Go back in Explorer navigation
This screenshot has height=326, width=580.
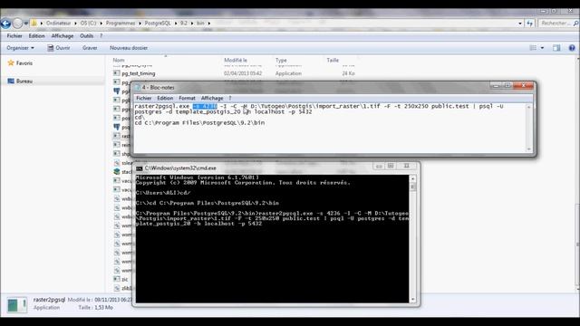coord(5,24)
